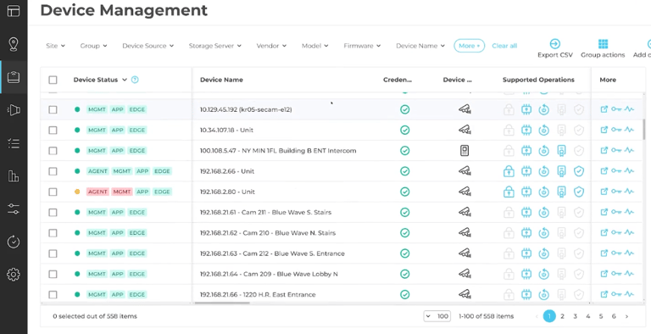This screenshot has width=651, height=334.
Task: Click shield icon for 192.168.2.80 - Unit
Action: 579,192
